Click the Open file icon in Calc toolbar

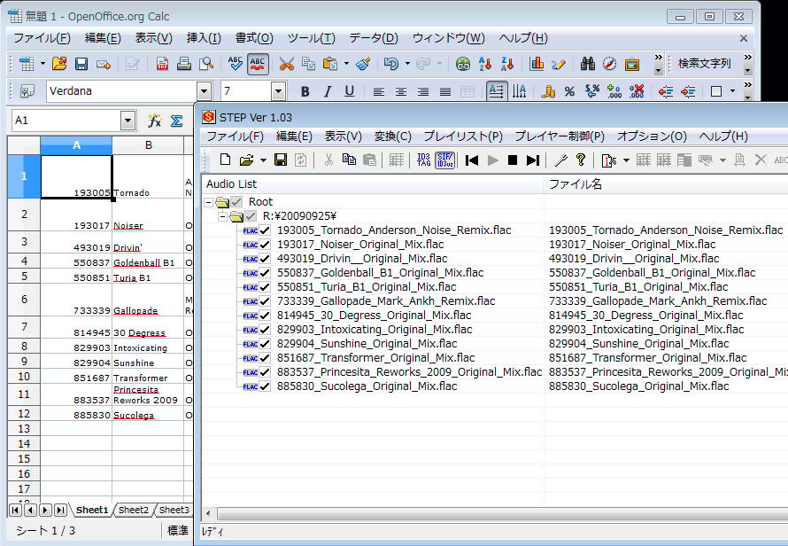(x=59, y=64)
